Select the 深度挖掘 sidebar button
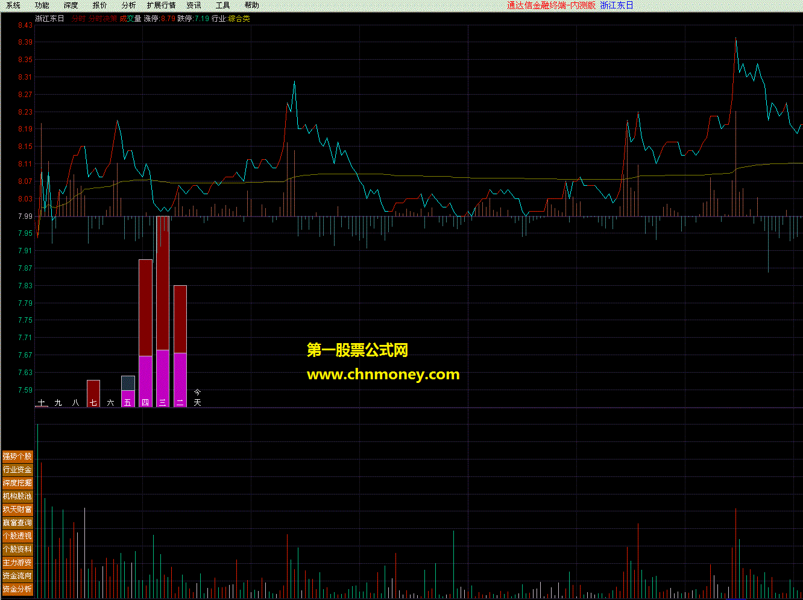 click(x=17, y=483)
